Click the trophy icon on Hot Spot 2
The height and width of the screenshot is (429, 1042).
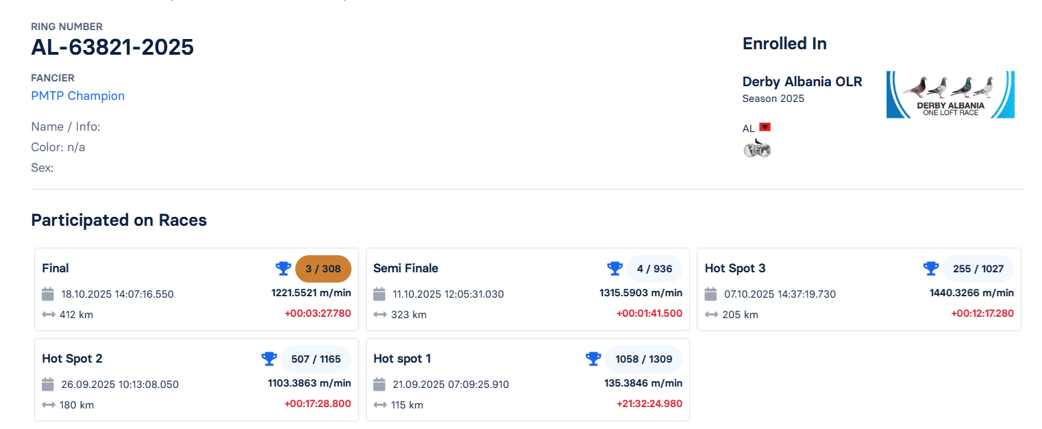point(269,359)
